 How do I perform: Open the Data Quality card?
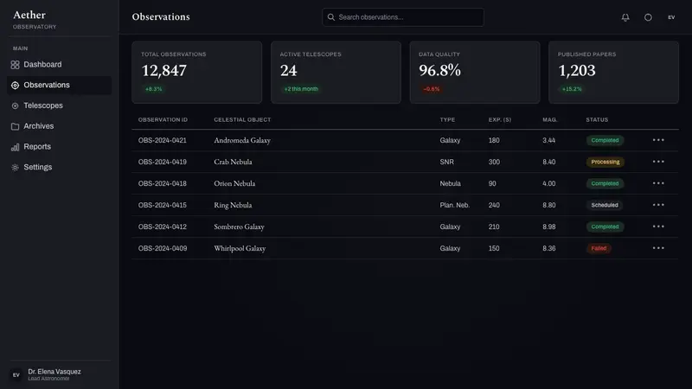tap(475, 73)
